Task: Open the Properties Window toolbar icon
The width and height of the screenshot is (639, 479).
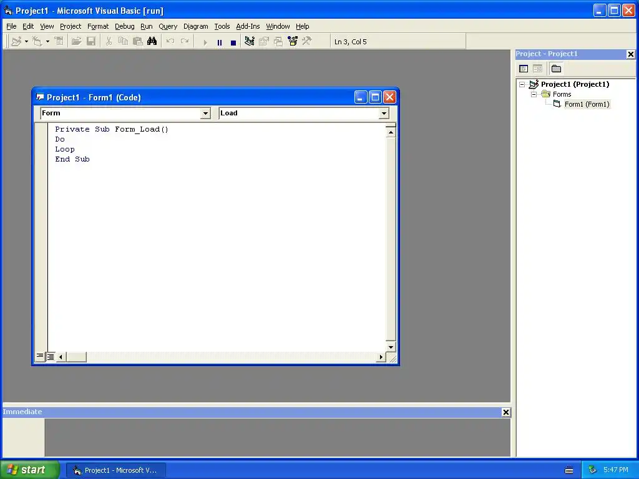Action: click(264, 42)
